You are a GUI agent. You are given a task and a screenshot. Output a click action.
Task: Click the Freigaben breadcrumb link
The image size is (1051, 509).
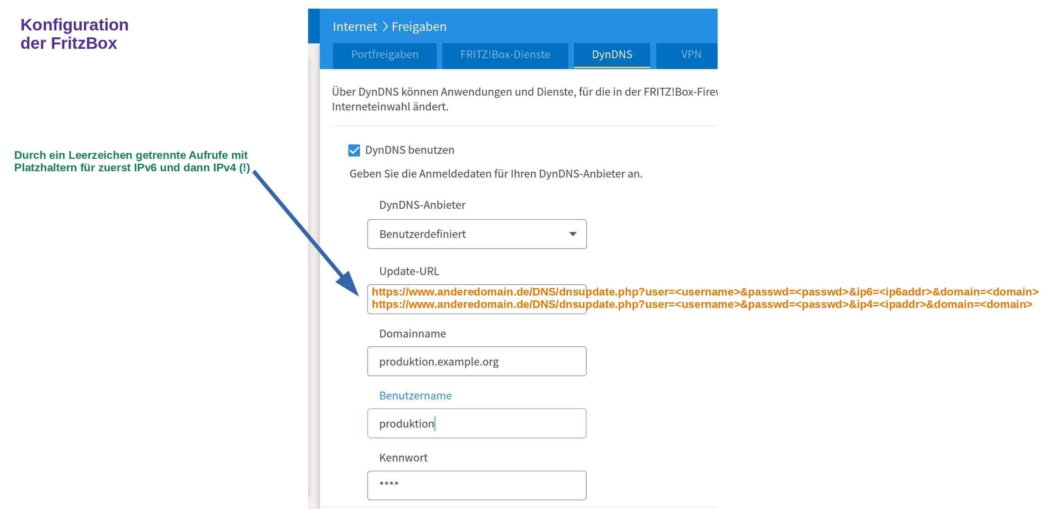[419, 27]
